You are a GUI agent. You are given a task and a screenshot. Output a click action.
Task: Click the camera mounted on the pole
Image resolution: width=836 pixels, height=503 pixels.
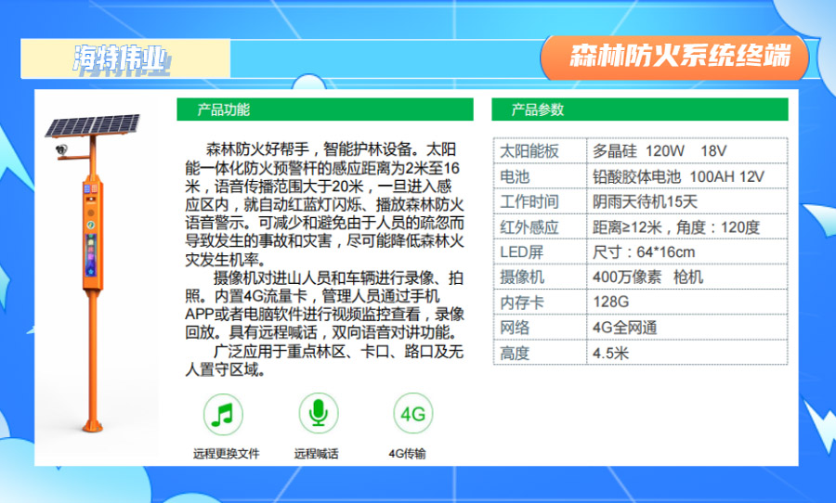click(62, 148)
